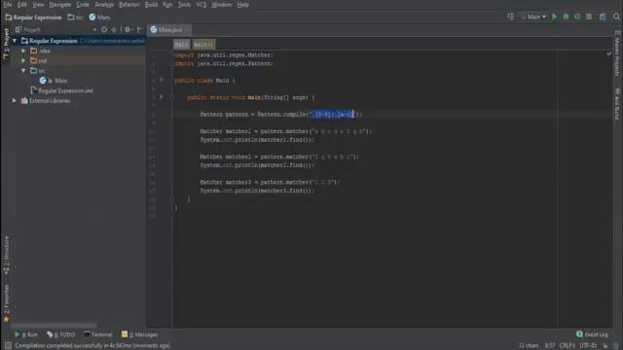The image size is (623, 350).
Task: Open the Edit menu
Action: pos(21,5)
